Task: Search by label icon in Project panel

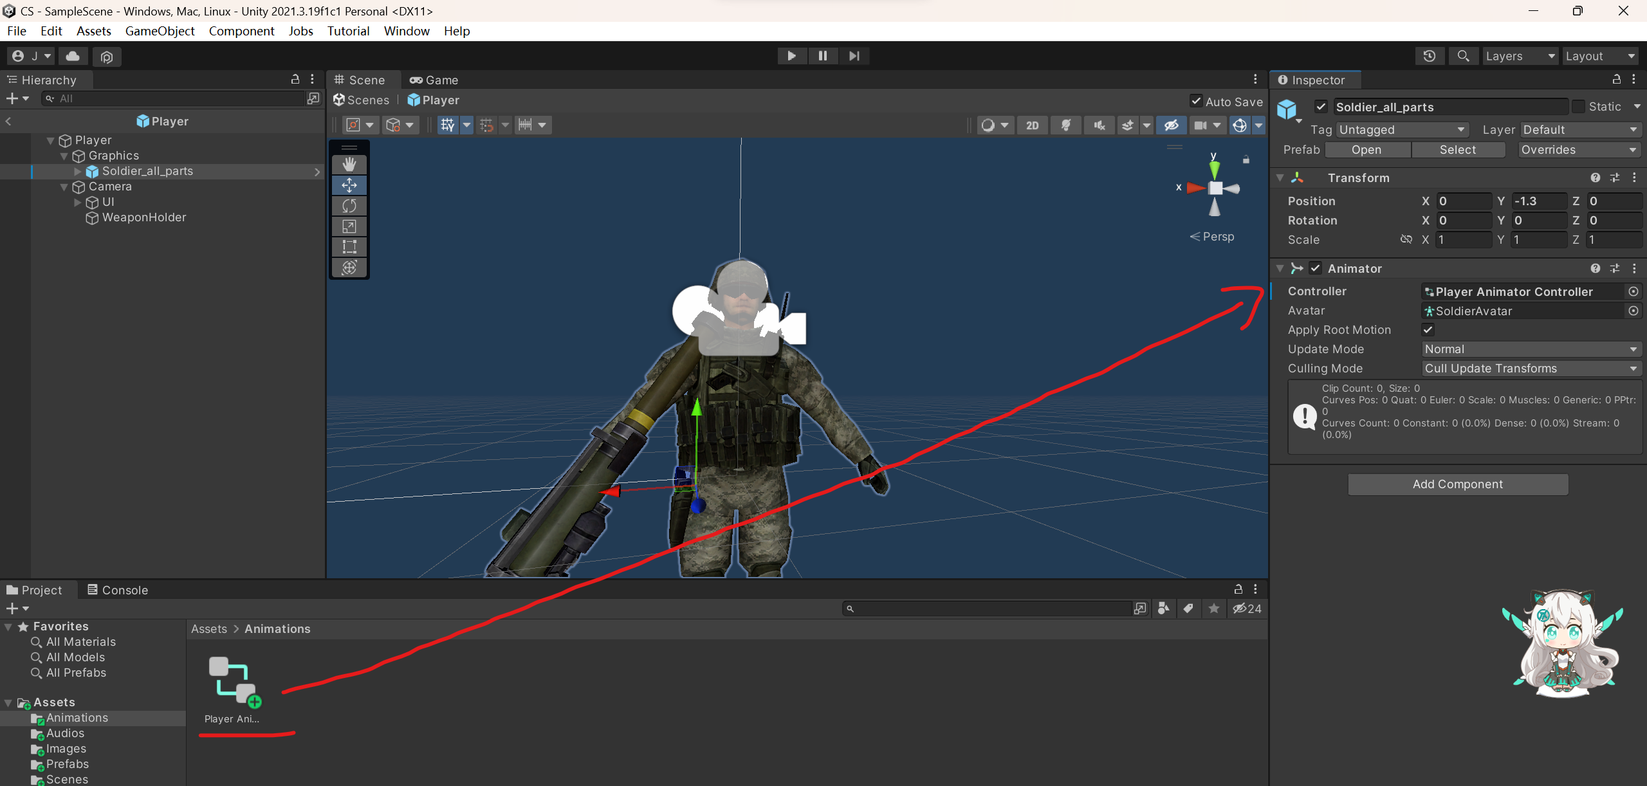Action: pyautogui.click(x=1188, y=608)
